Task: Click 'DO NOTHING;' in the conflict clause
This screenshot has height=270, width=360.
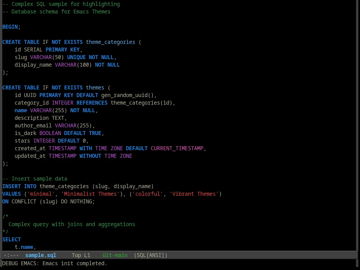Action: coord(78,201)
